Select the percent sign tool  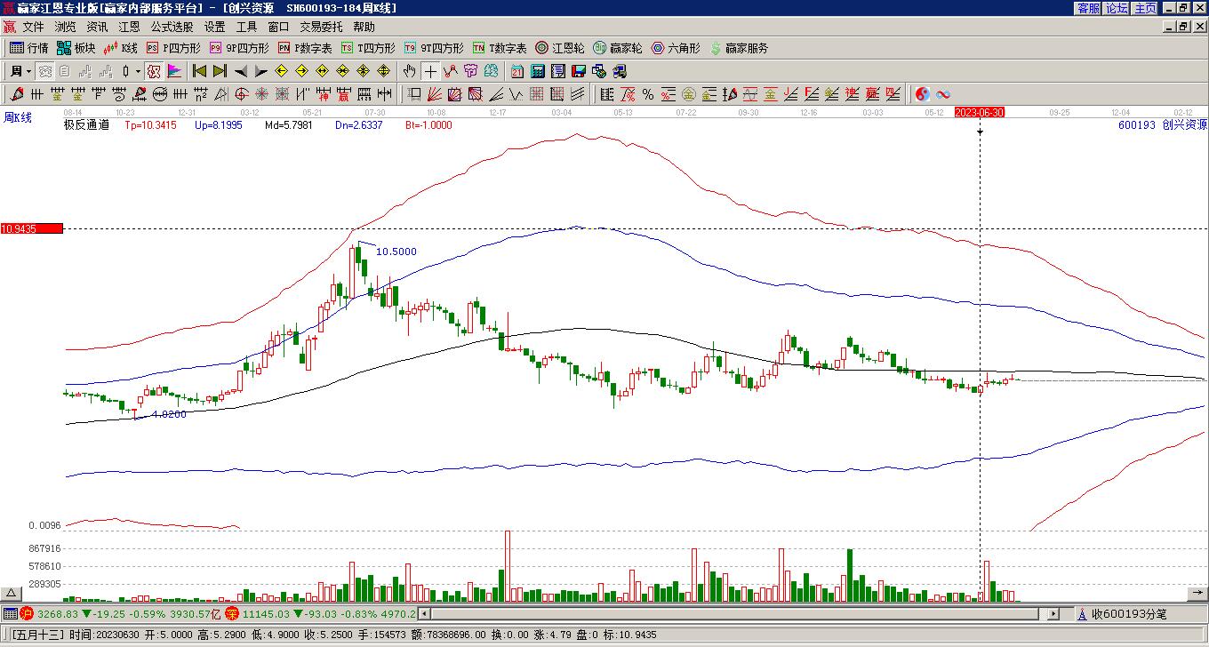(x=648, y=94)
